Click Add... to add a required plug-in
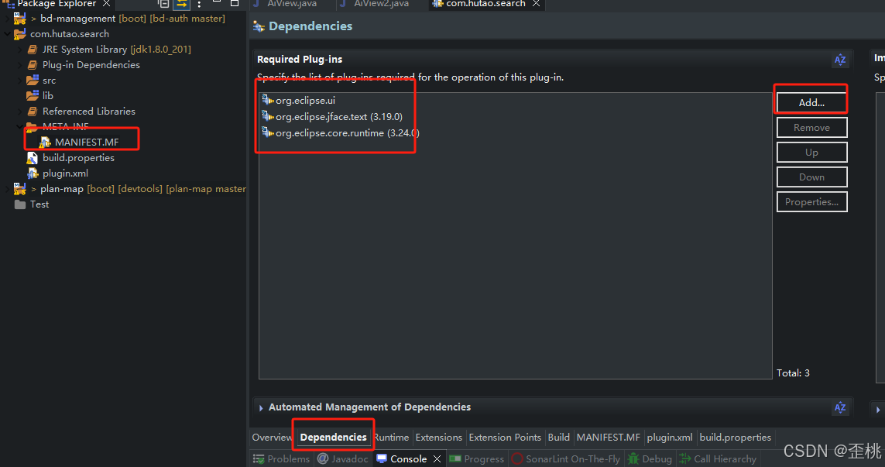The height and width of the screenshot is (467, 885). click(x=811, y=103)
